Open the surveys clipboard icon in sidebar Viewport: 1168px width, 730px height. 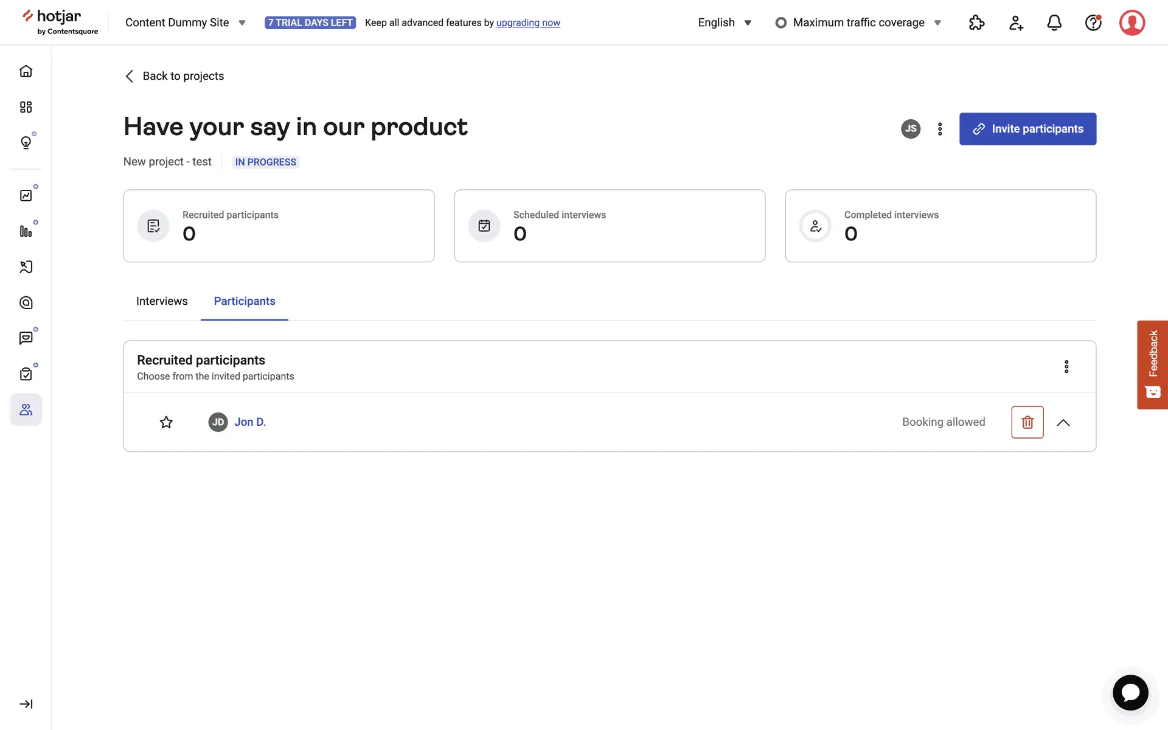pos(26,374)
